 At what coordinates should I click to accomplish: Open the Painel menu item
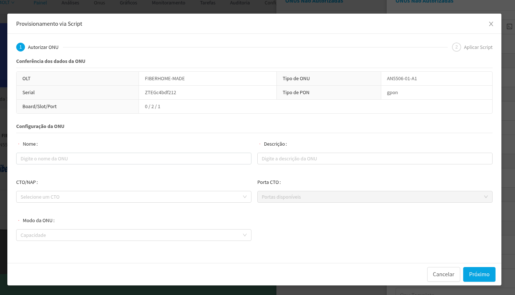tap(40, 3)
